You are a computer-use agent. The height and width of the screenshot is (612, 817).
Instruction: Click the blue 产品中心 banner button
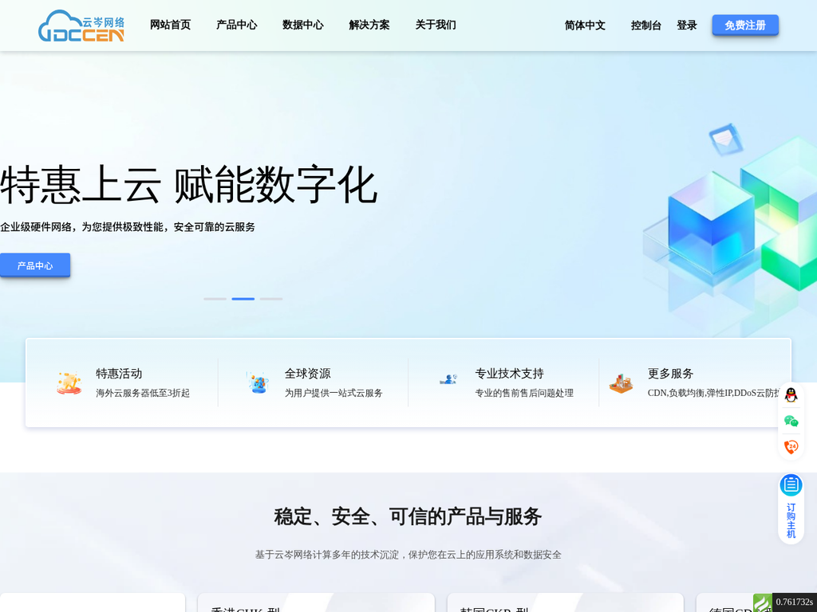point(35,265)
